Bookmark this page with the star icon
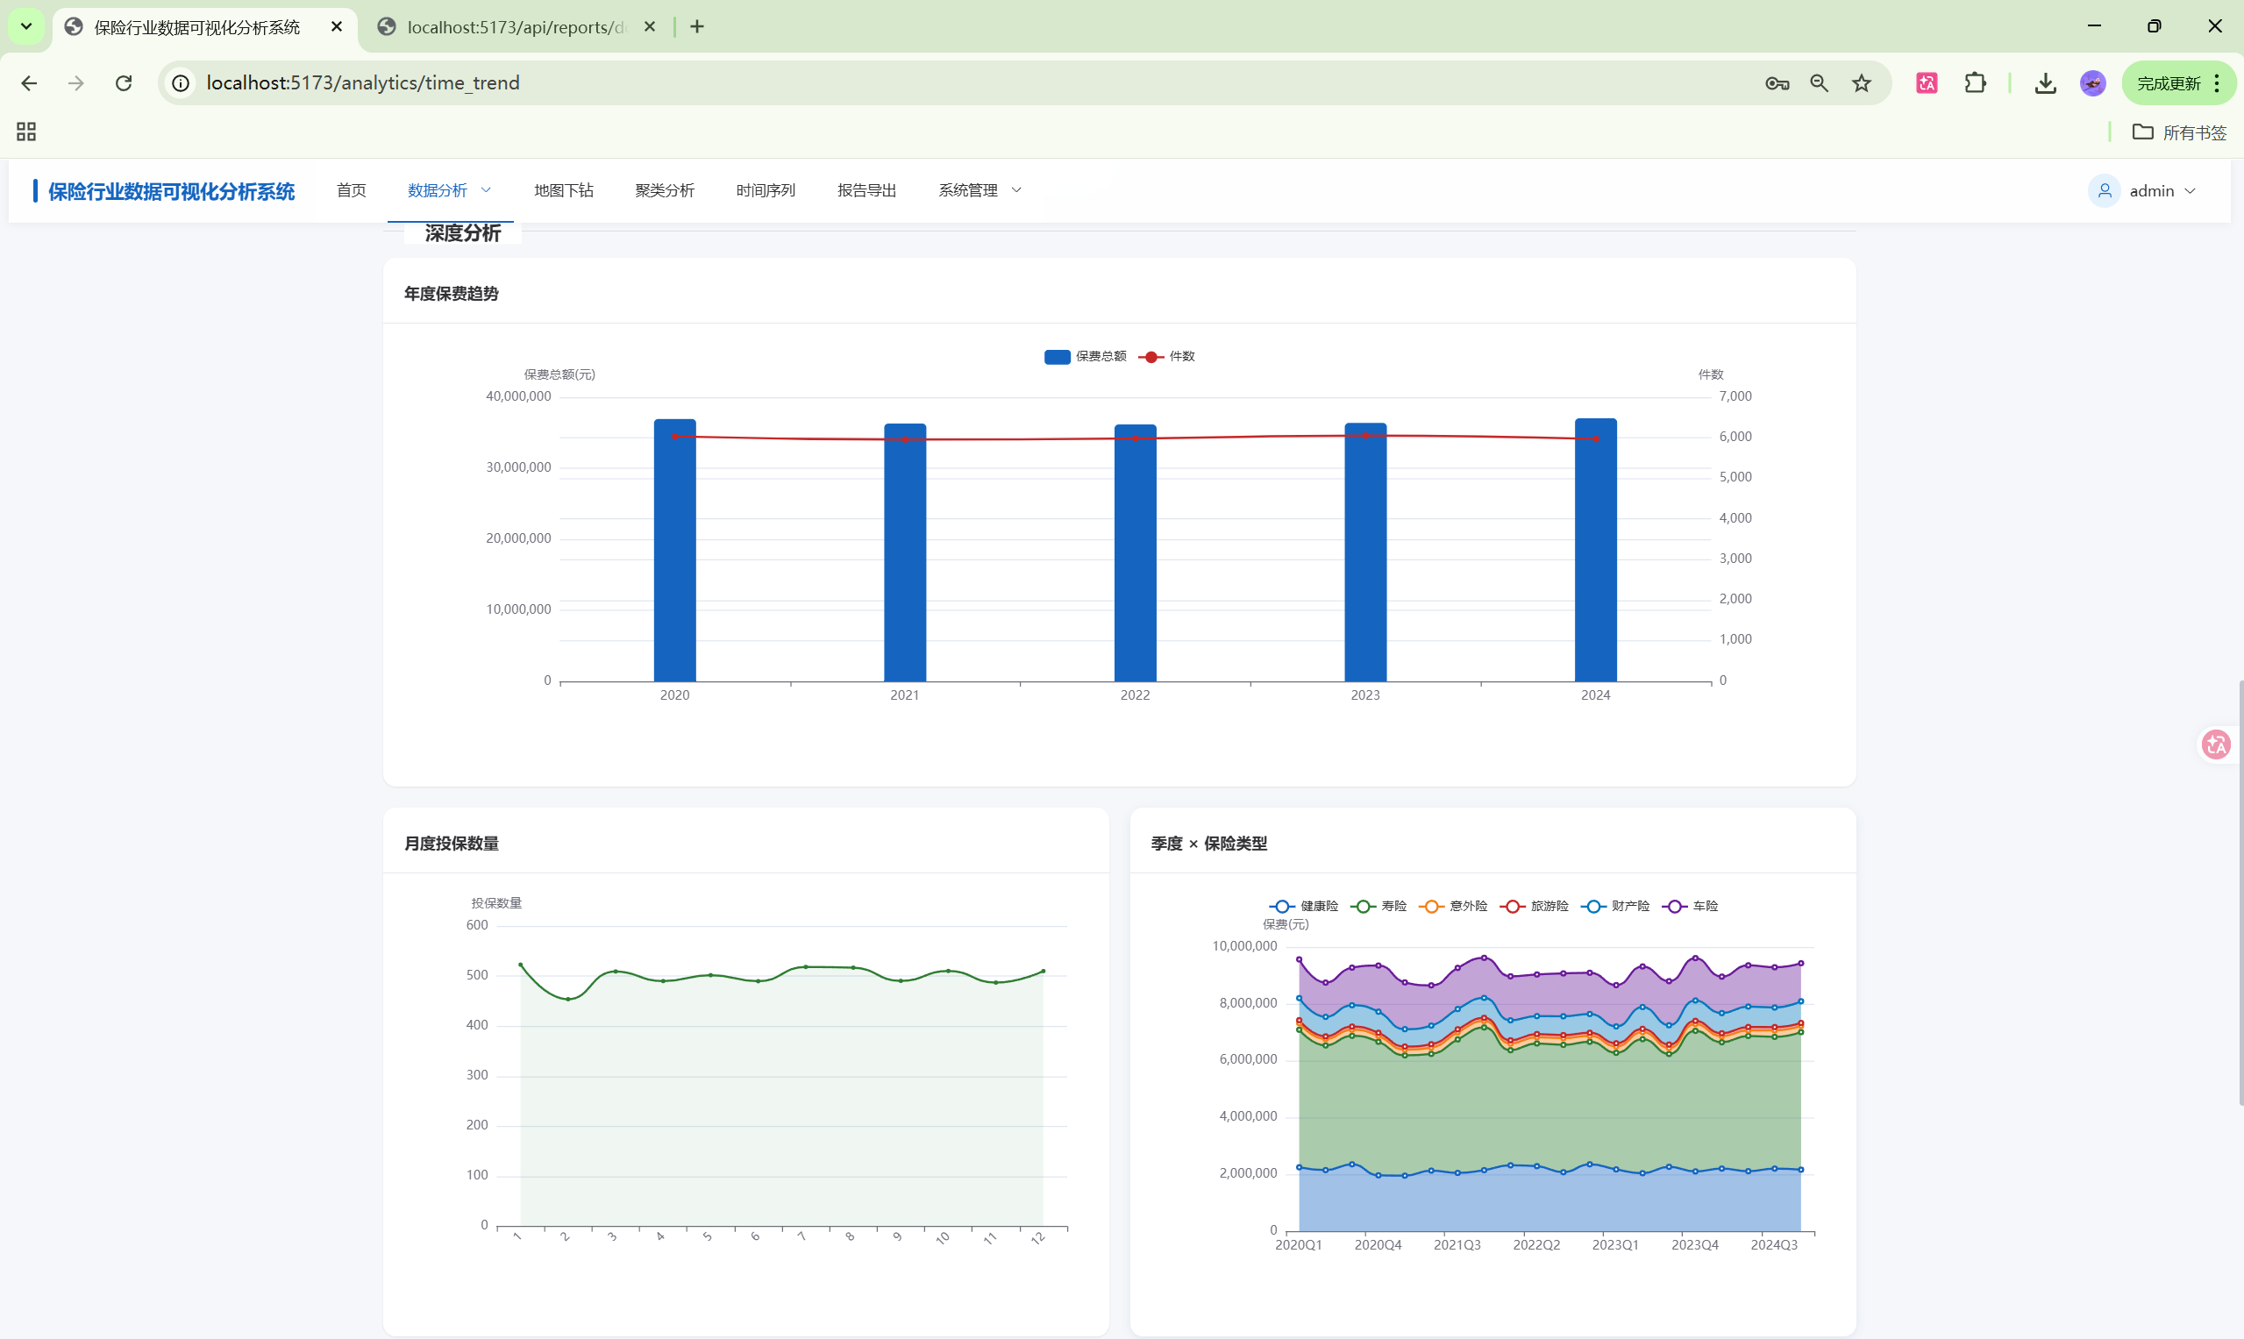The height and width of the screenshot is (1339, 2244). [x=1862, y=83]
